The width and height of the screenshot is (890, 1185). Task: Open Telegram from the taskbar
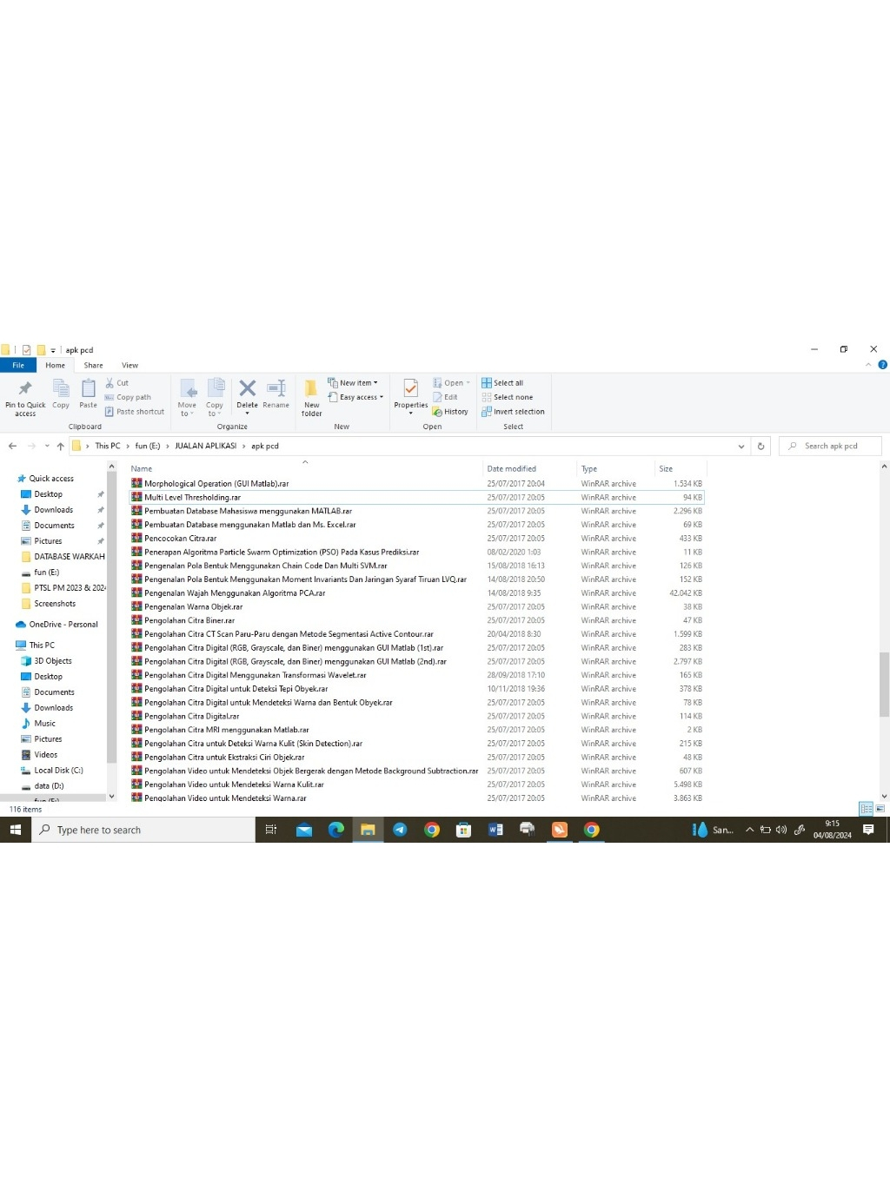pos(400,830)
